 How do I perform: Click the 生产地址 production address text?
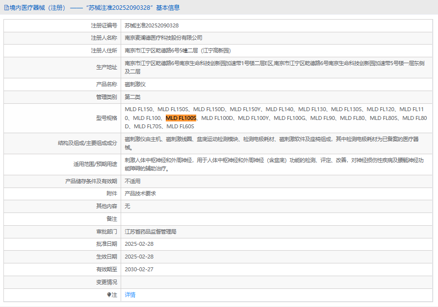[275, 68]
